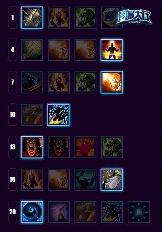
Task: Pick the purple lightning figure talent at level 20
Action: (59, 212)
